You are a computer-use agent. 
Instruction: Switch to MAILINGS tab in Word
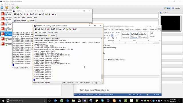tap(130, 29)
